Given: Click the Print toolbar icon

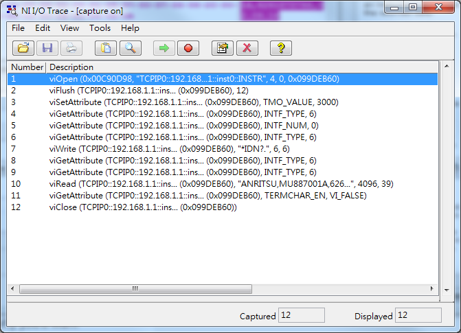Looking at the screenshot, I should point(71,48).
